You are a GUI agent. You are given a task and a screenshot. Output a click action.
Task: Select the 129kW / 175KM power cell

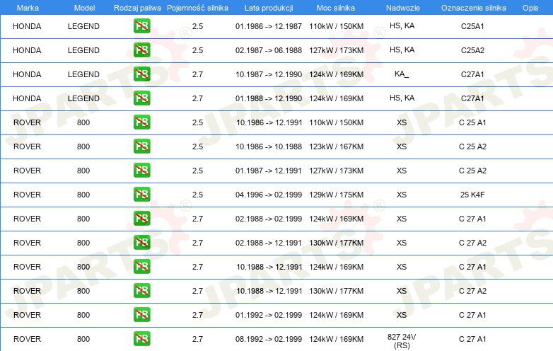point(336,195)
